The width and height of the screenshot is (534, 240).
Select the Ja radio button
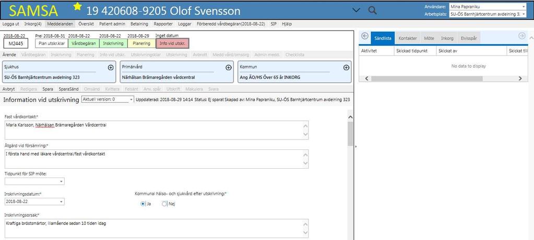coord(143,204)
